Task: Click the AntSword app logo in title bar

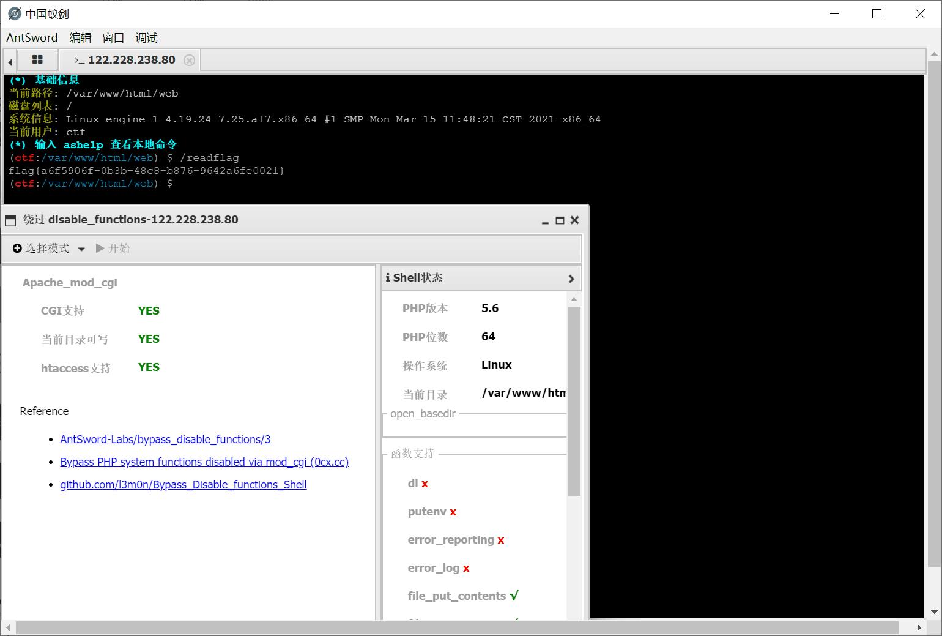Action: pyautogui.click(x=14, y=13)
